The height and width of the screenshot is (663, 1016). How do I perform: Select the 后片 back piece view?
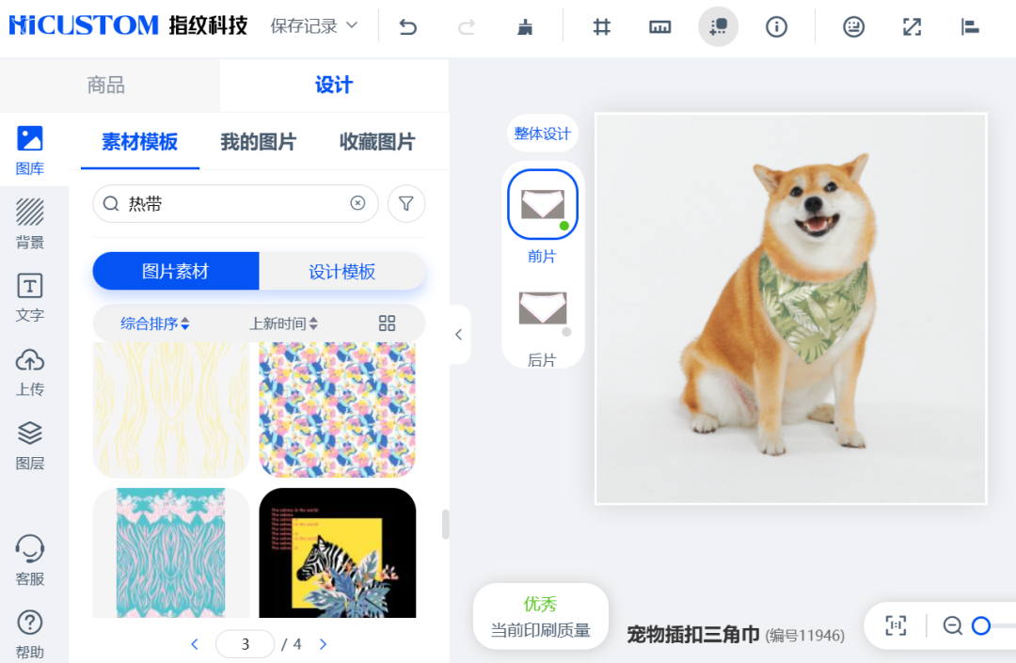[x=543, y=308]
